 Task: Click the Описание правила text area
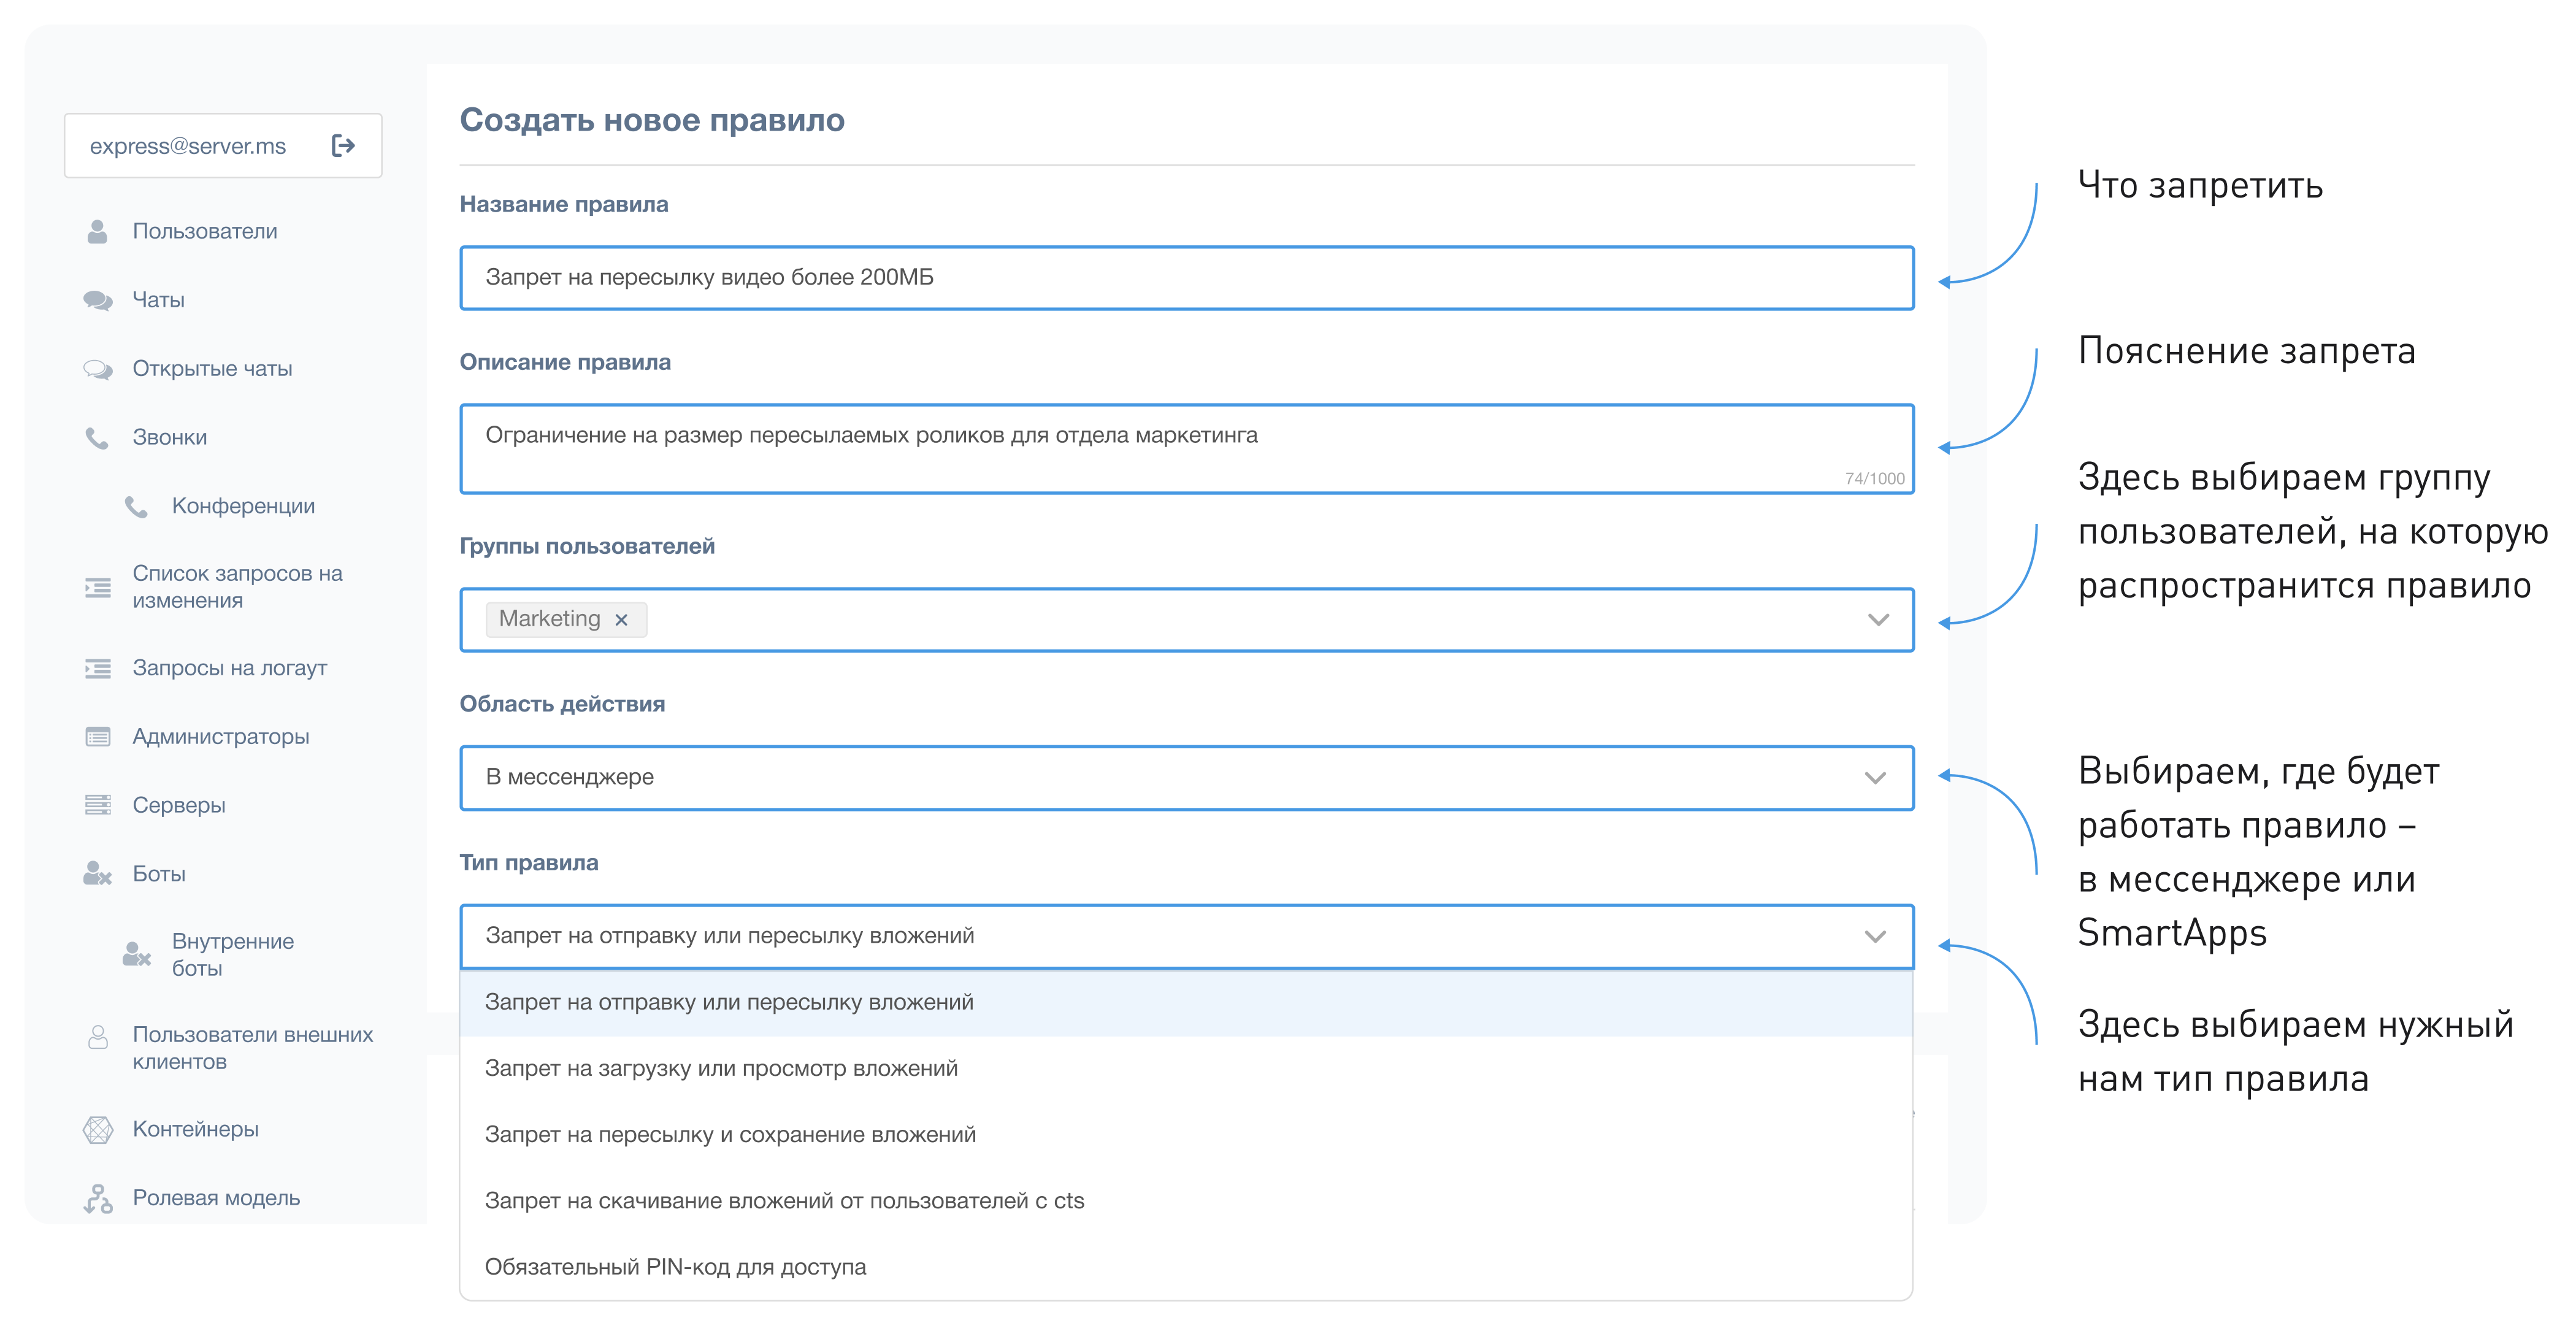tap(1186, 448)
